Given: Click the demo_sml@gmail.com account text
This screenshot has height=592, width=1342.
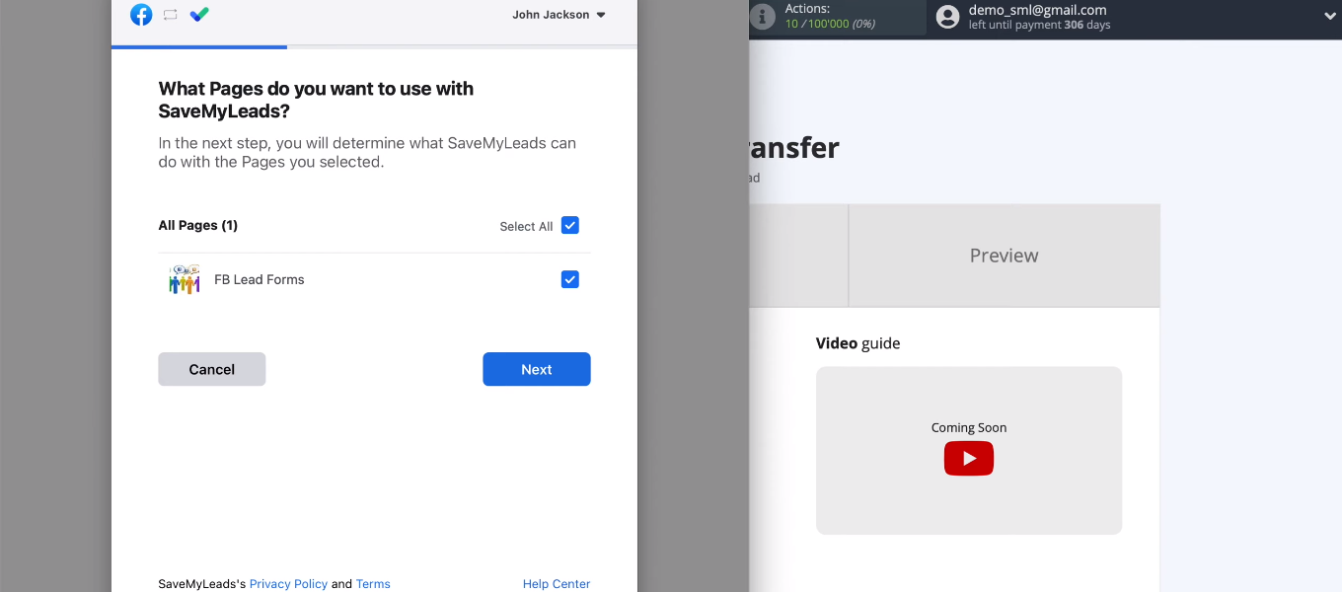Looking at the screenshot, I should 1037,10.
